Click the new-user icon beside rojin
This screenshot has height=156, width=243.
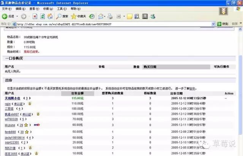pyautogui.click(x=30, y=103)
